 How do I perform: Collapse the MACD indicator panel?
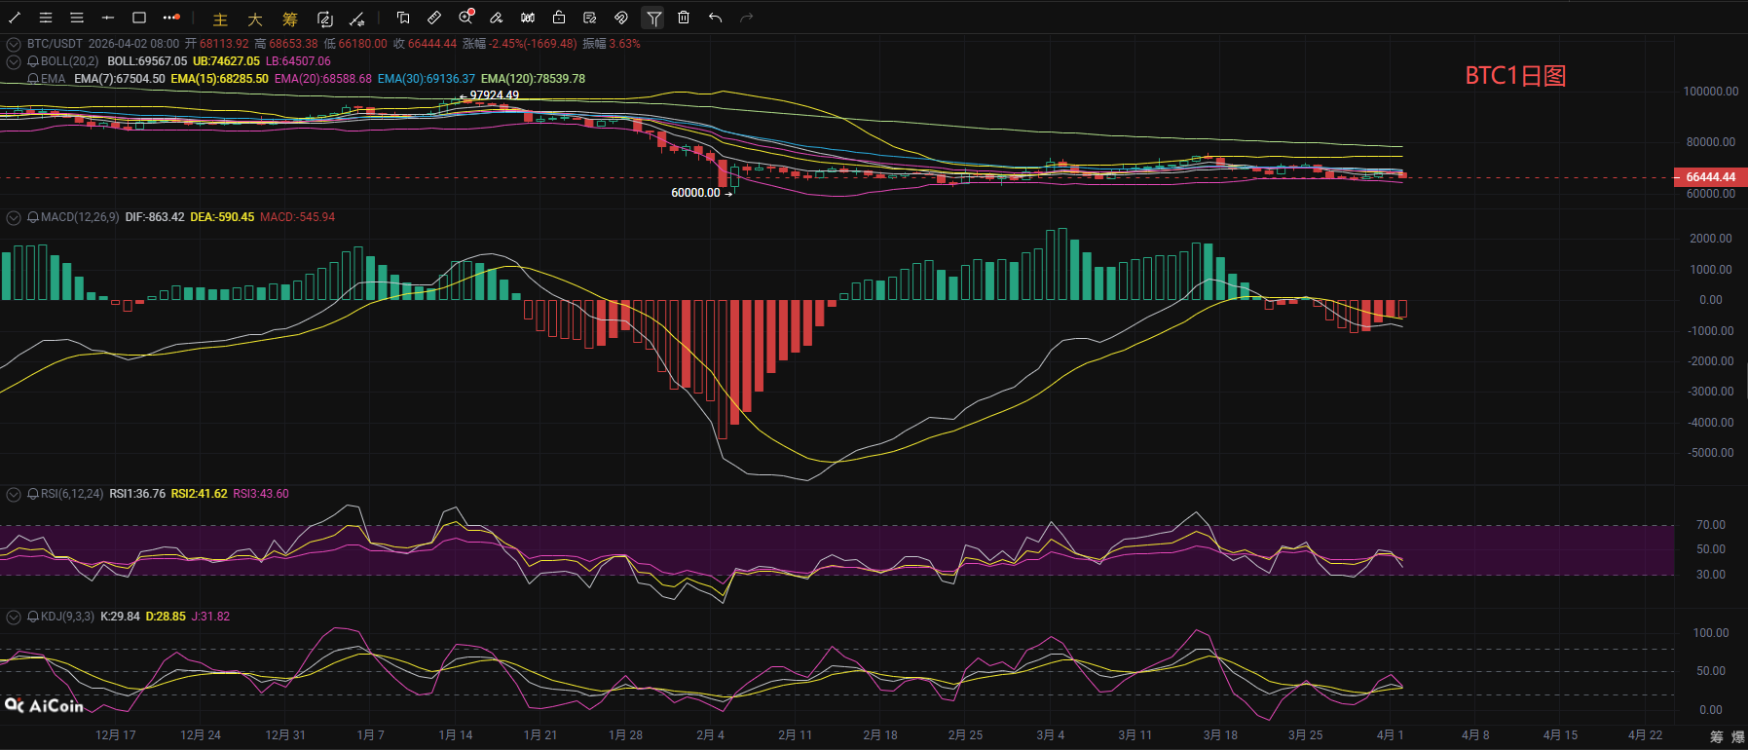[x=14, y=217]
